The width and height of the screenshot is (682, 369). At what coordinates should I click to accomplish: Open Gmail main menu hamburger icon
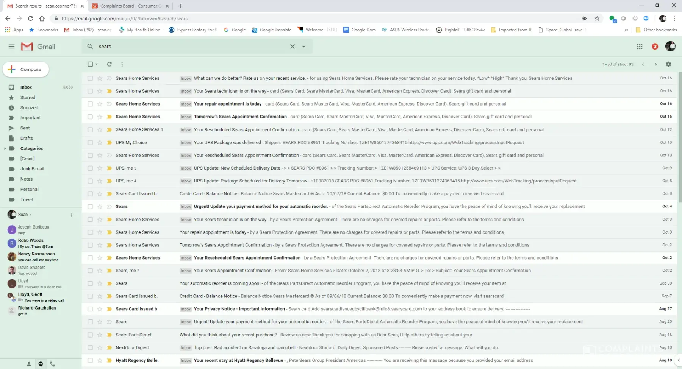(x=11, y=47)
